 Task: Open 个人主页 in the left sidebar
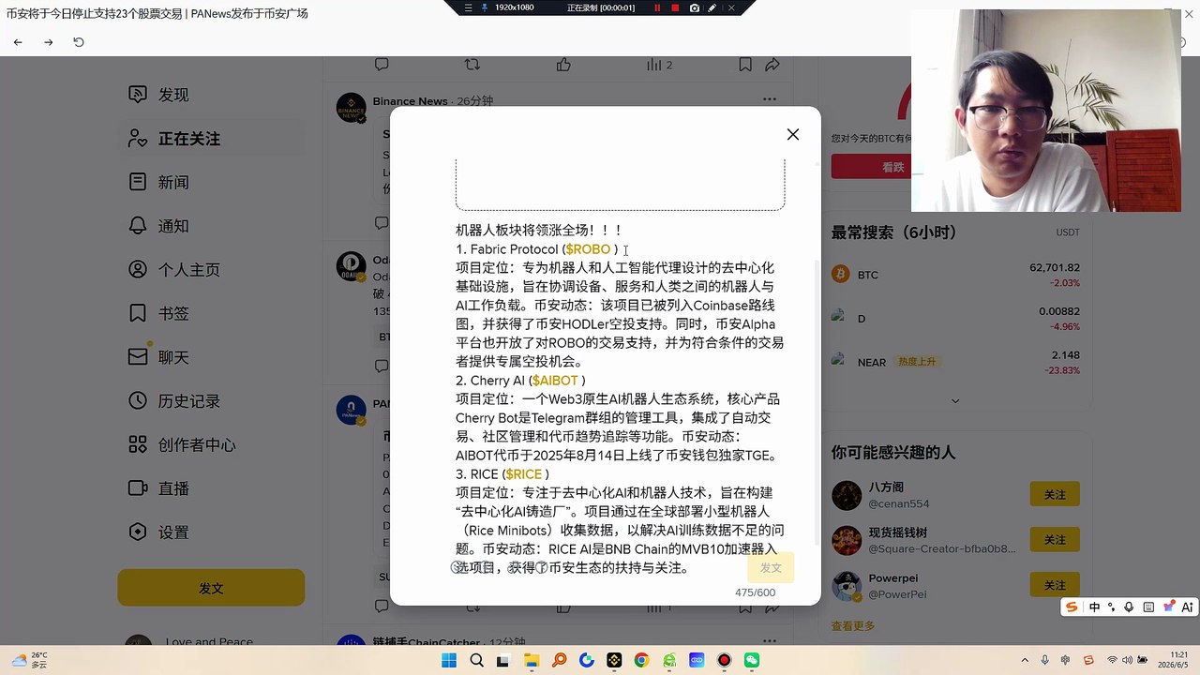211,270
